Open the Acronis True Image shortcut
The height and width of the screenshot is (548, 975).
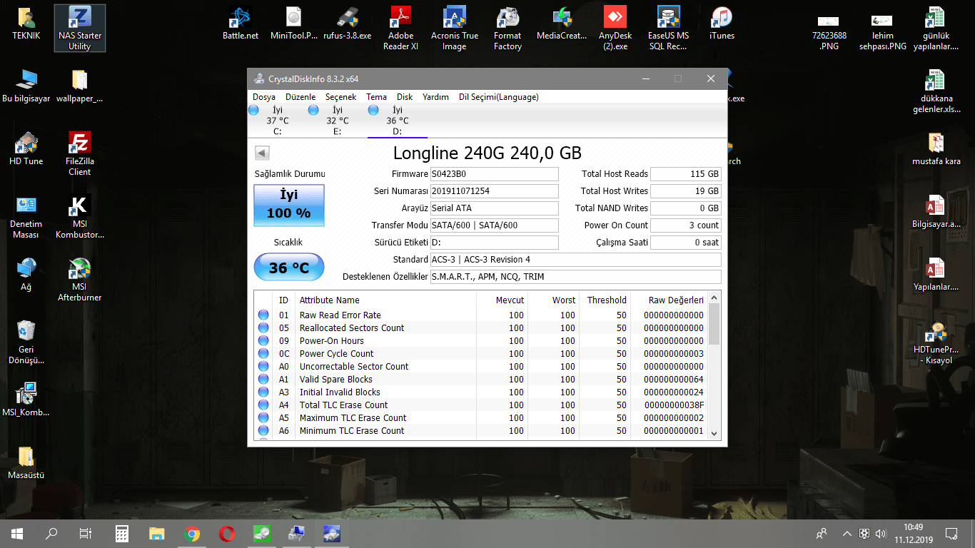[x=454, y=29]
